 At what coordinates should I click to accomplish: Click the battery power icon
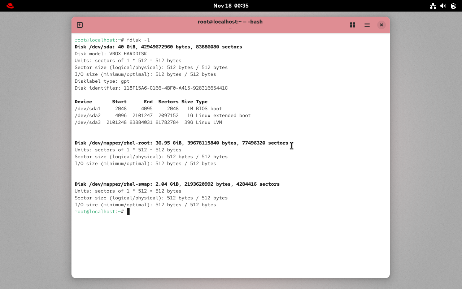tap(453, 6)
